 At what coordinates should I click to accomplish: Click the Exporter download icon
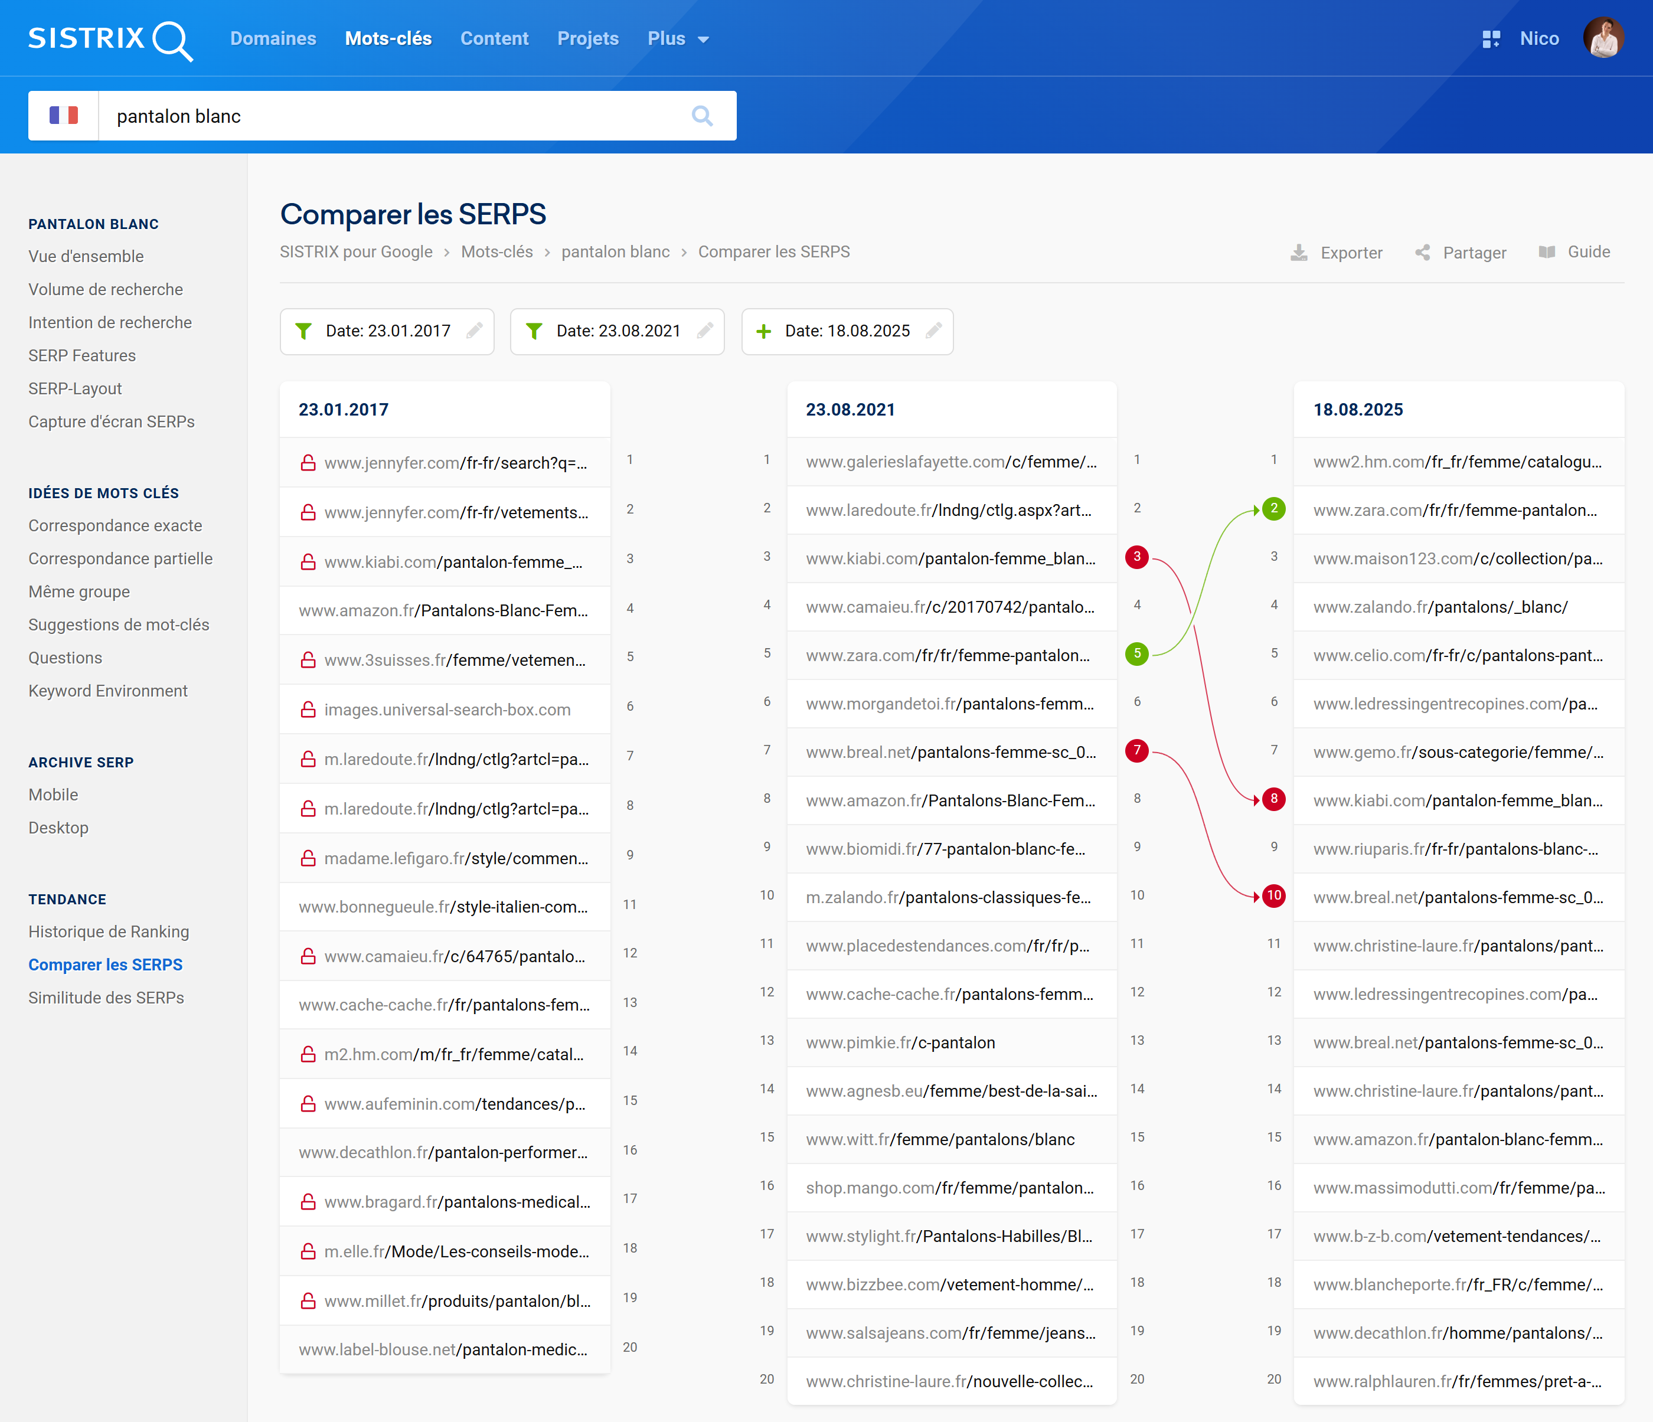pyautogui.click(x=1299, y=253)
